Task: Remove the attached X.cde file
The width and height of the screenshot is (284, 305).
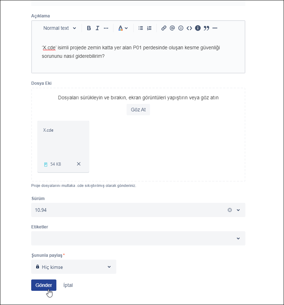Action: [x=79, y=164]
